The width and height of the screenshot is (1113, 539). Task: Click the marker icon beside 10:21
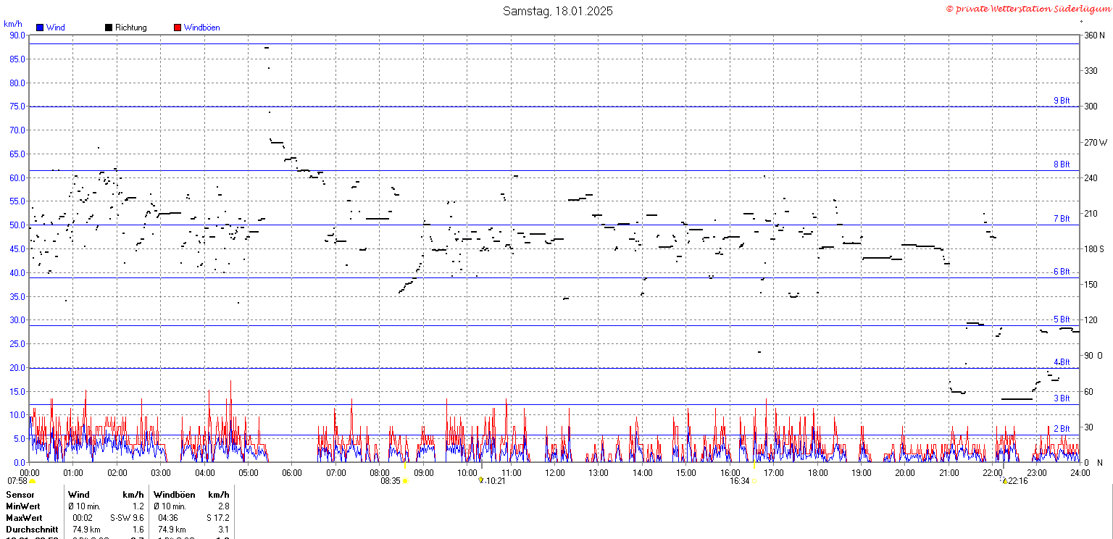click(x=480, y=480)
